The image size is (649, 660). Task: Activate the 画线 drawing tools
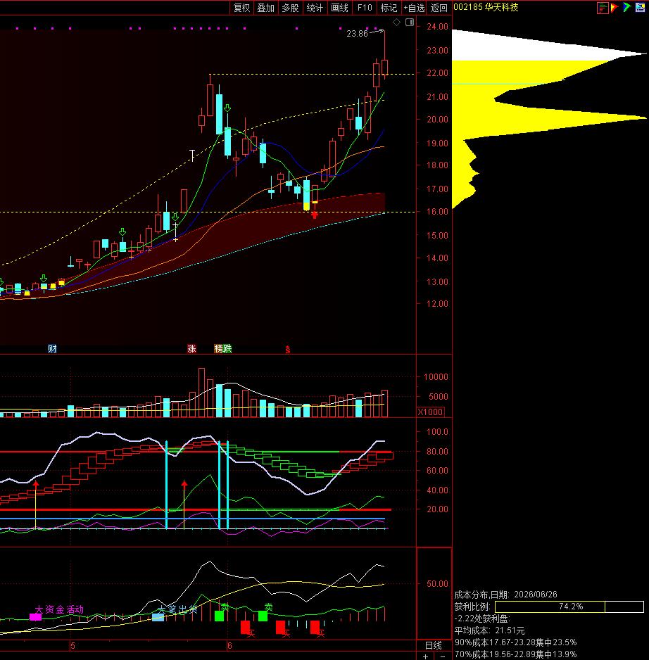(x=339, y=8)
